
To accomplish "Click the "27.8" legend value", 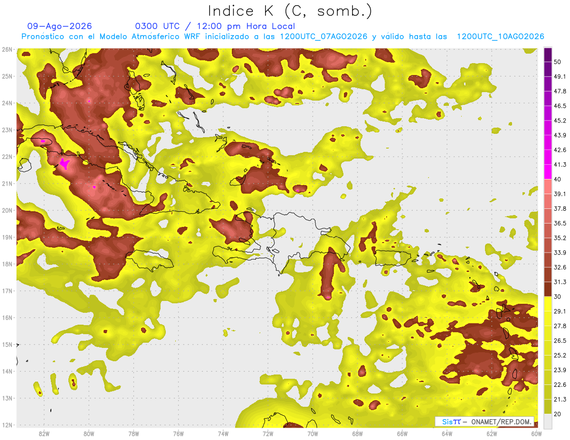I will coord(560,326).
